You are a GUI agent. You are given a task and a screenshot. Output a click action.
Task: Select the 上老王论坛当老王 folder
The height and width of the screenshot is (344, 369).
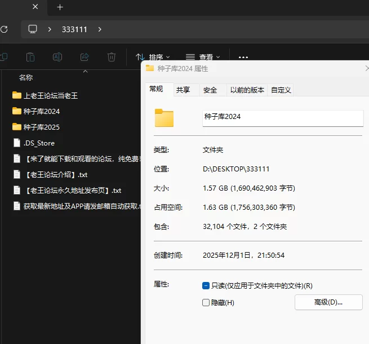tap(51, 95)
